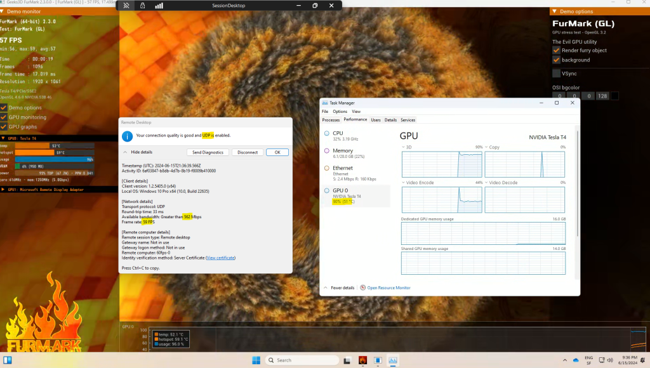Click the Disconnect button
650x368 pixels.
coord(248,152)
